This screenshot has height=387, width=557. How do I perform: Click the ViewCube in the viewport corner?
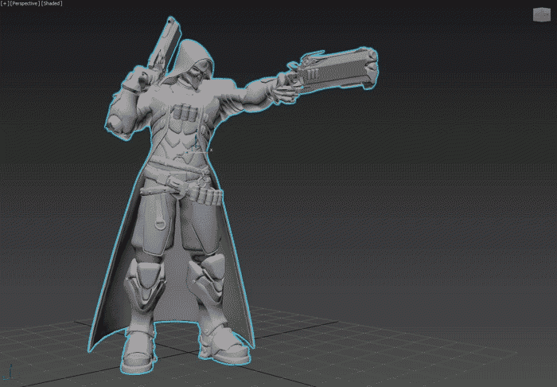coord(542,14)
